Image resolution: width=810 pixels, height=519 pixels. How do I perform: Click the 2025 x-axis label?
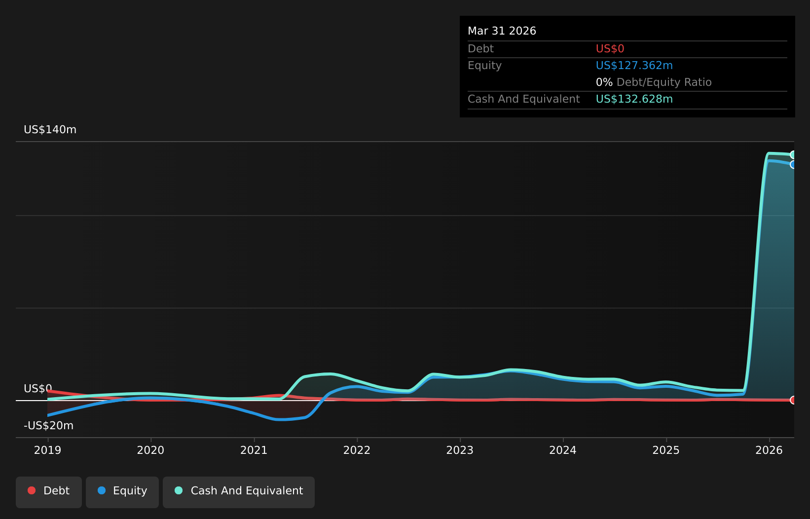coord(666,450)
